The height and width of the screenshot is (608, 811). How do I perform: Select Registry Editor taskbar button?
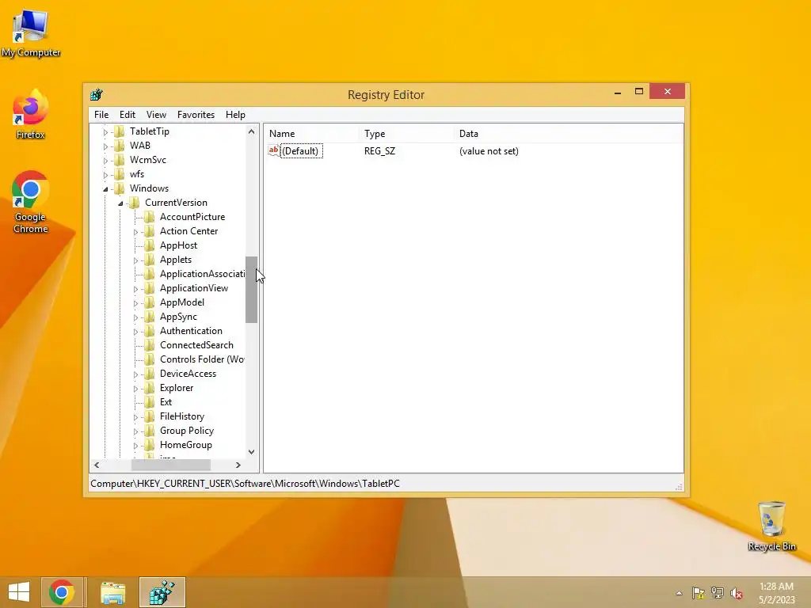coord(162,592)
